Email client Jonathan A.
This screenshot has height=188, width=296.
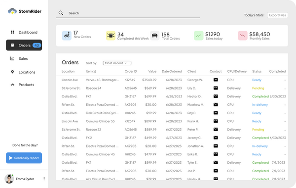click(216, 146)
